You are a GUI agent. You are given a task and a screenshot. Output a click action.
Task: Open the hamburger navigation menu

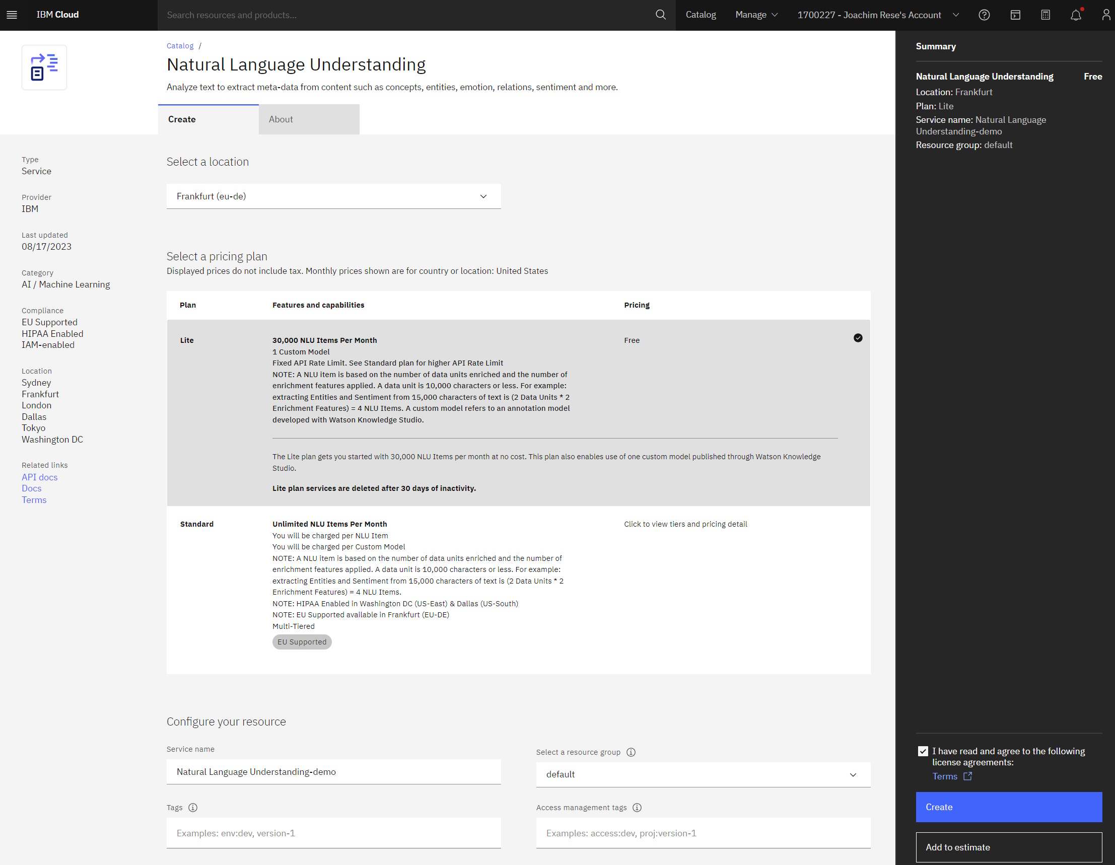pos(12,15)
